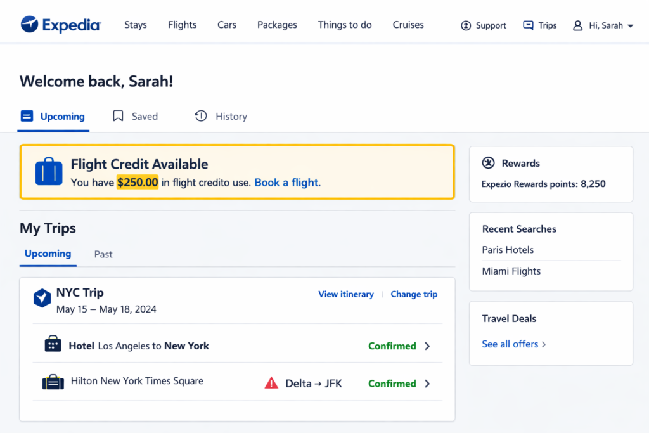The height and width of the screenshot is (433, 649).
Task: Click the hotel building icon in NYC Trip
Action: click(53, 344)
